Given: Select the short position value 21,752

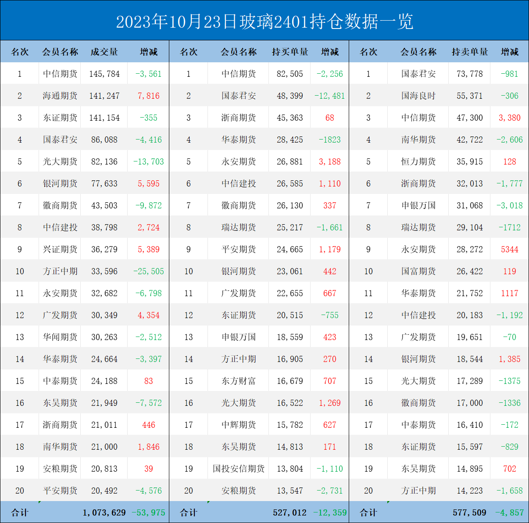Looking at the screenshot, I should coord(470,293).
